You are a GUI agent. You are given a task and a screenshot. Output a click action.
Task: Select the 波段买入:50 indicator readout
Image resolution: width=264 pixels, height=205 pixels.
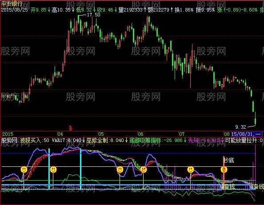point(34,140)
